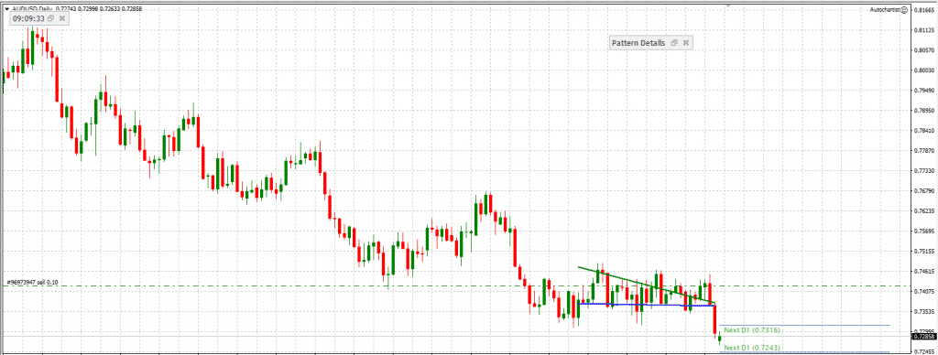Screen dimensions: 938x355
Task: Click the 0.74075 price scale label
Action: 925,292
